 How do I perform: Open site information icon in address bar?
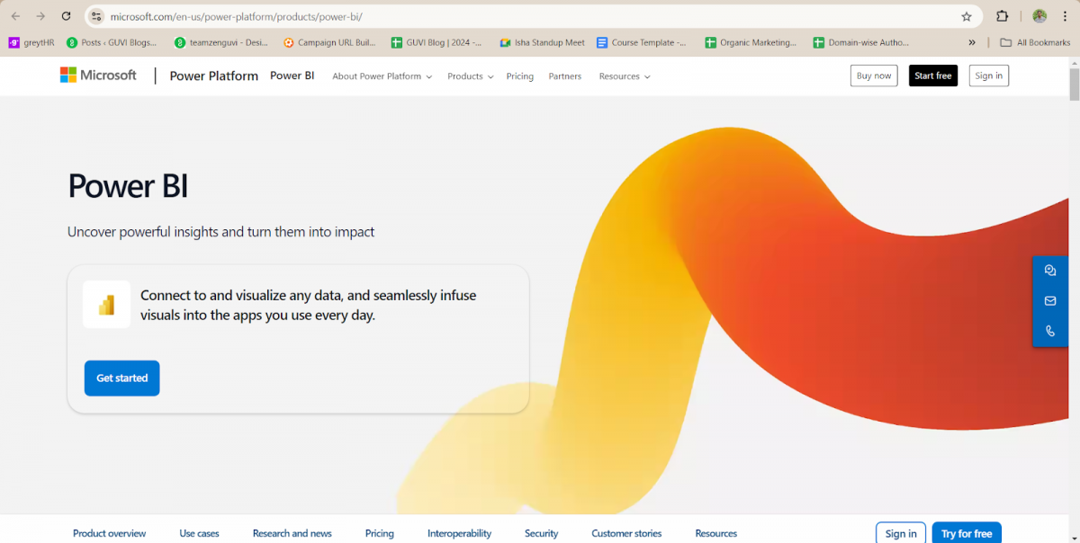tap(97, 16)
